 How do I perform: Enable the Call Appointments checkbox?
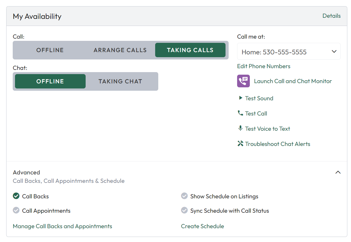(x=16, y=210)
